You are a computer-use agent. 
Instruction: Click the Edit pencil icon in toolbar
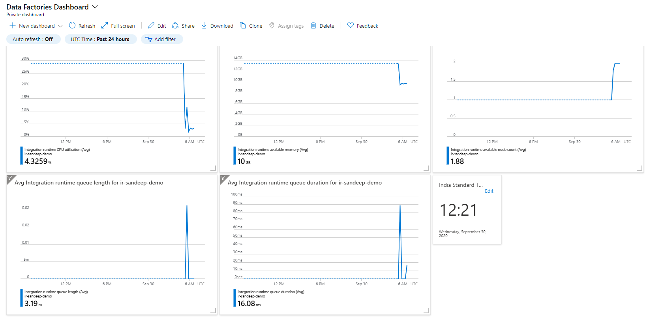click(151, 26)
